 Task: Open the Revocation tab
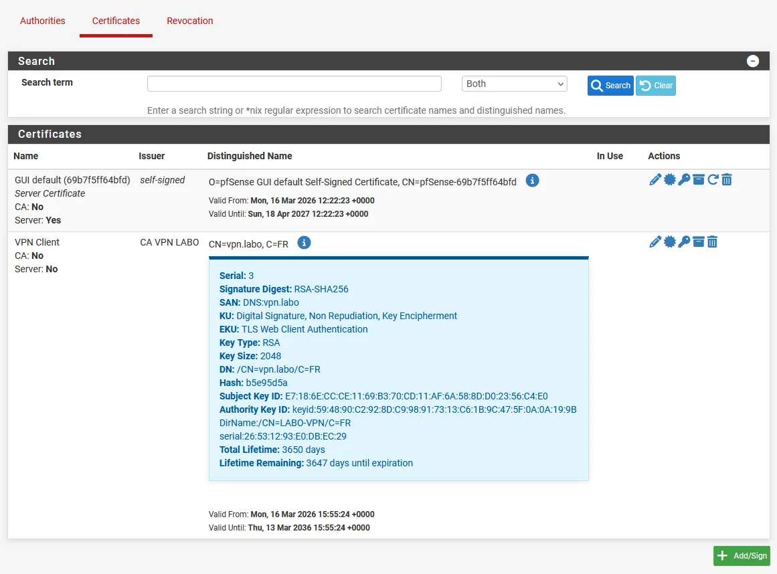tap(190, 21)
